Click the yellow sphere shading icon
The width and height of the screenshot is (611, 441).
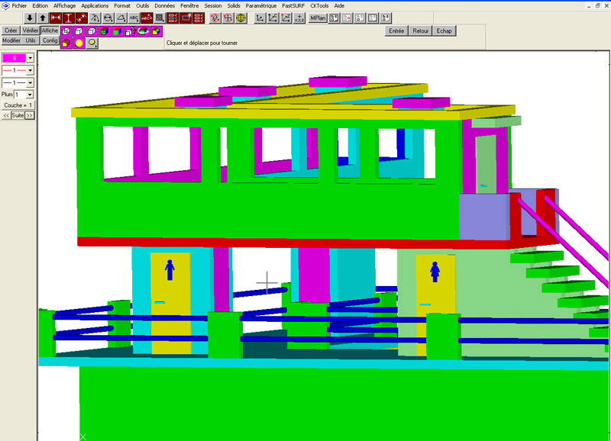pos(79,43)
